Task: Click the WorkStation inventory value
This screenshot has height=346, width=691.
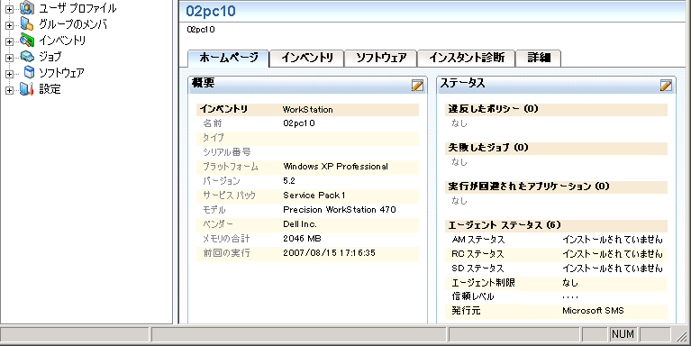Action: 307,109
